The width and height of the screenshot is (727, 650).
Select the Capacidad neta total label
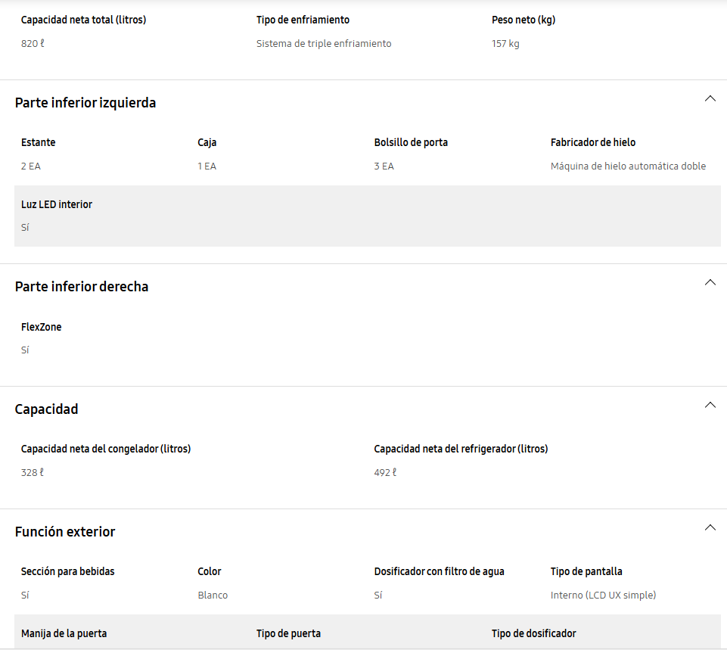[83, 20]
